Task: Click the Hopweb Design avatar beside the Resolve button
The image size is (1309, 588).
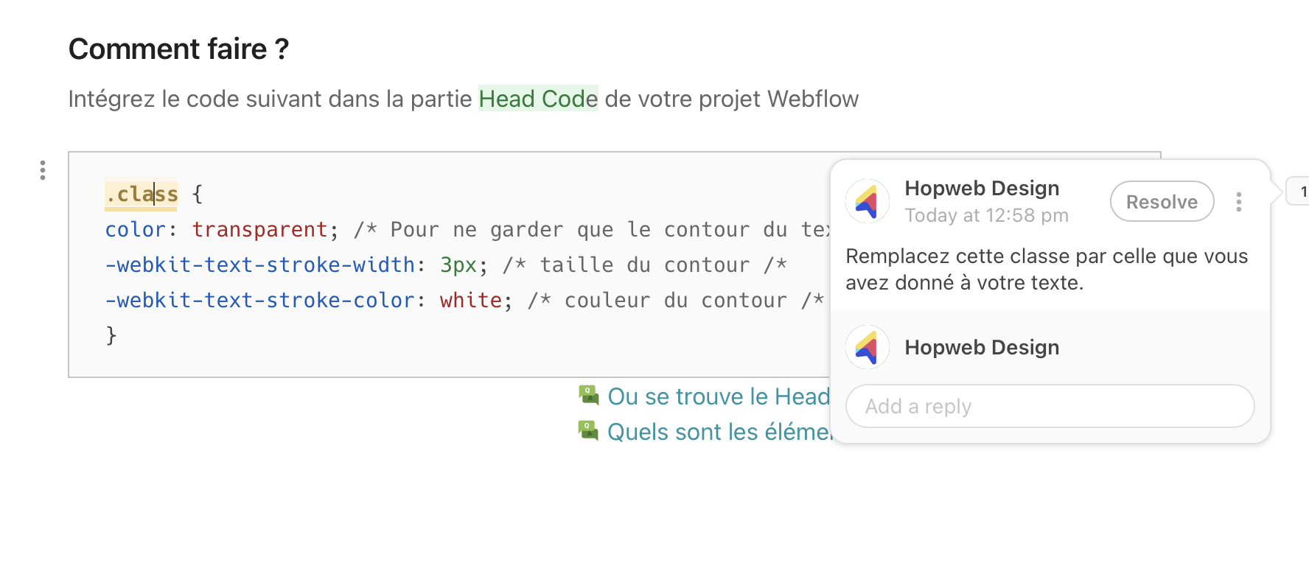Action: 868,201
